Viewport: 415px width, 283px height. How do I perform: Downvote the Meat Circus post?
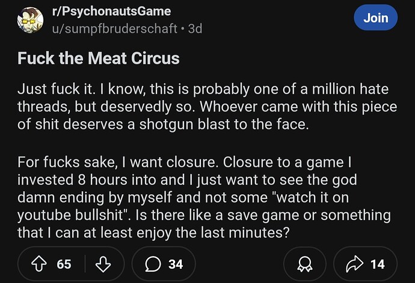[x=103, y=264]
